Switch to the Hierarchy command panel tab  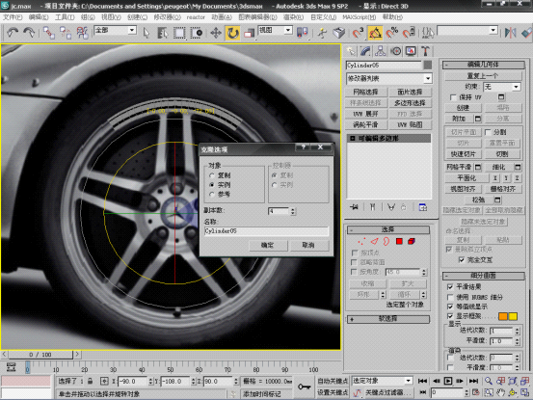[381, 51]
